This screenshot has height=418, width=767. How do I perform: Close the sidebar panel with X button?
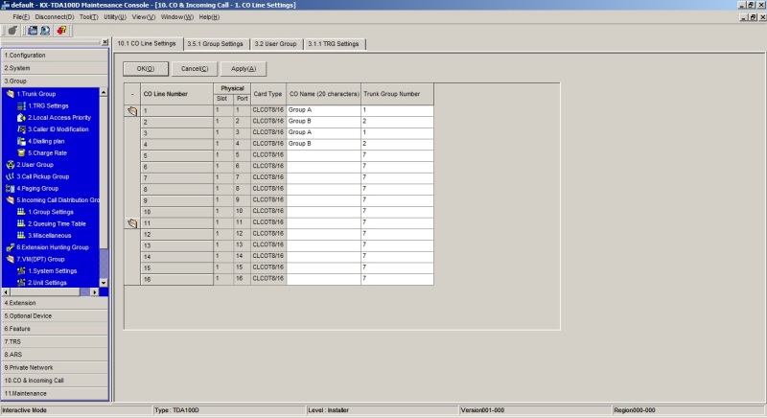[x=105, y=42]
